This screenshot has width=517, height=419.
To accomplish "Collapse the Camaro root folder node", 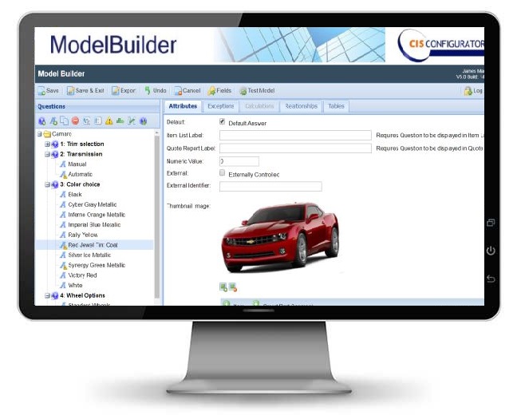I will (x=40, y=134).
